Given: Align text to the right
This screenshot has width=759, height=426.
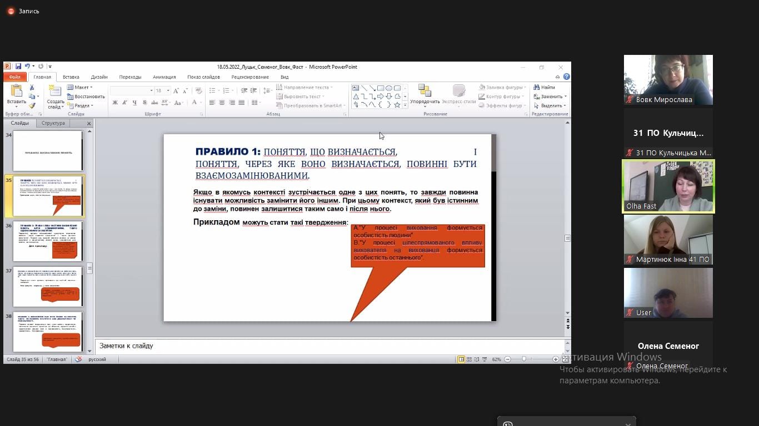Looking at the screenshot, I should [x=232, y=103].
